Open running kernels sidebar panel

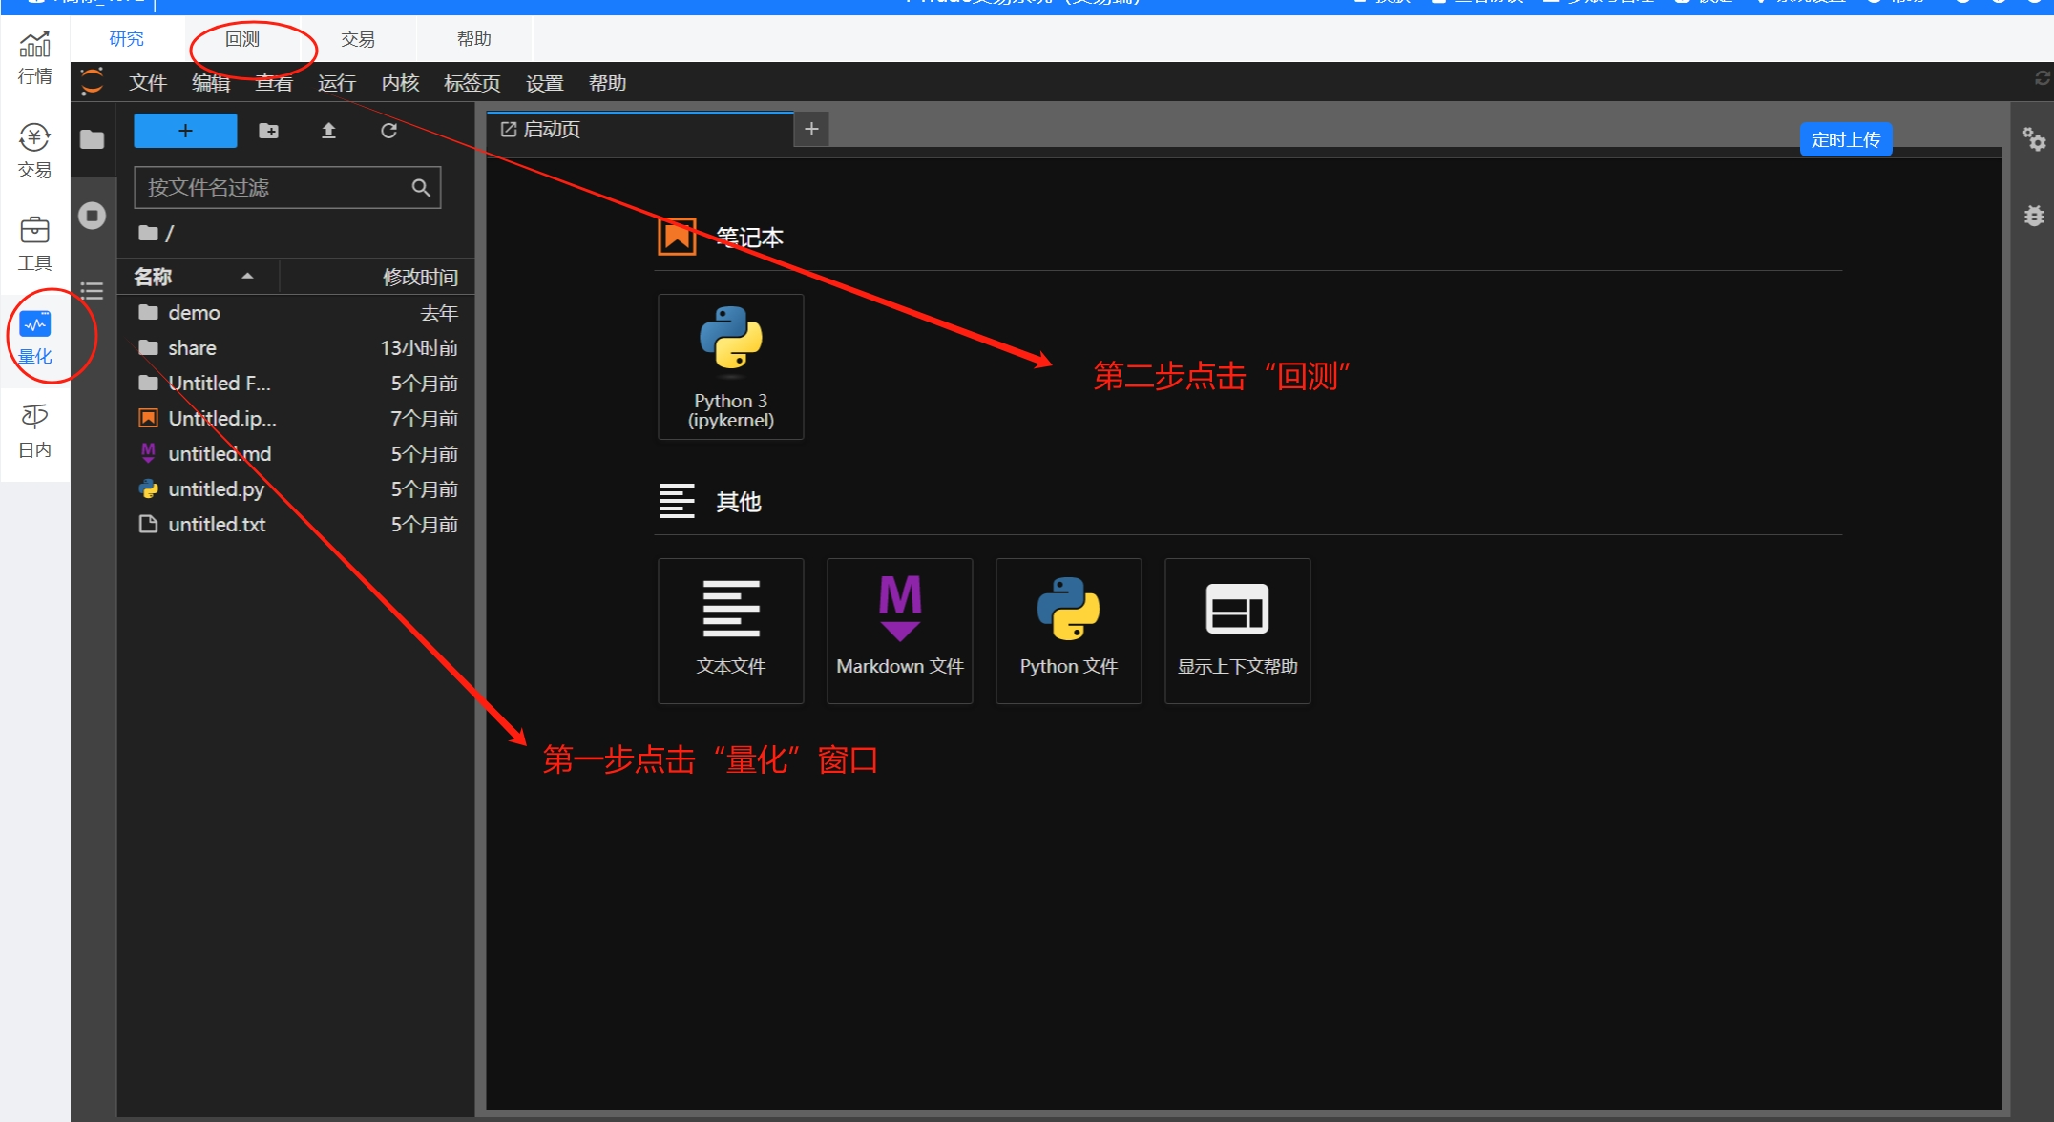(x=93, y=216)
